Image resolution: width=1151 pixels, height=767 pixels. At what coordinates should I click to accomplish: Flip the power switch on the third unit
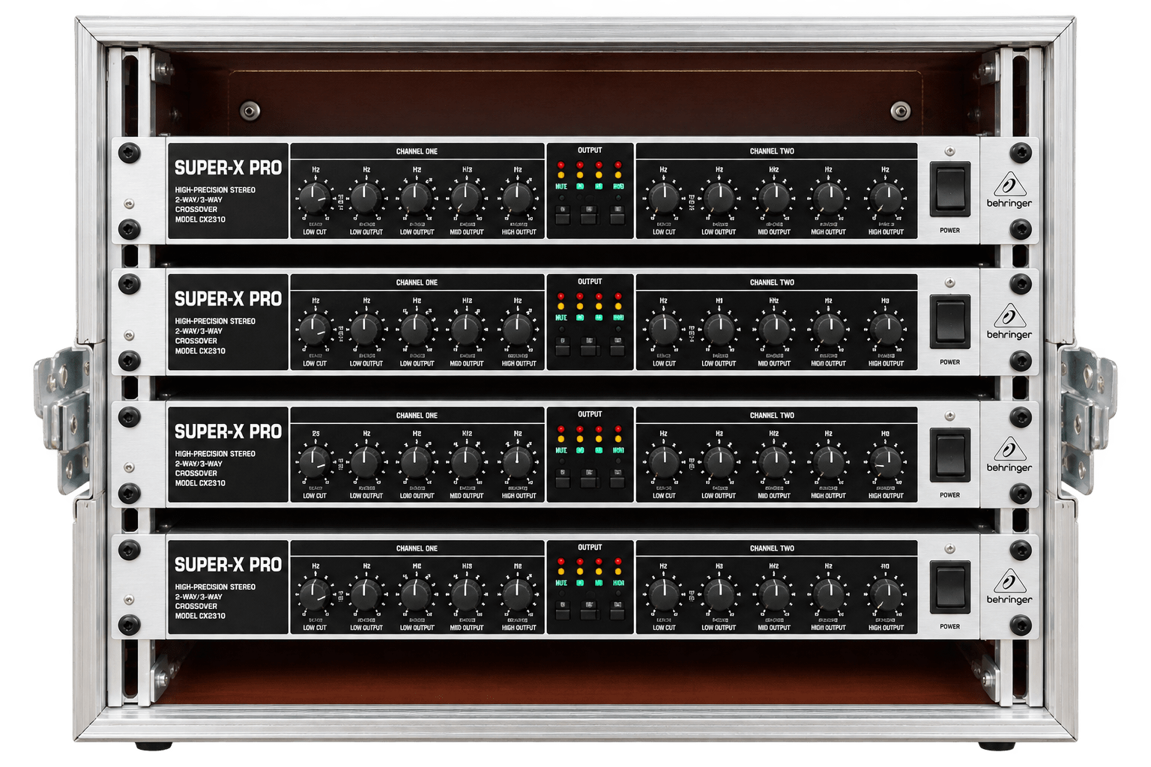949,455
